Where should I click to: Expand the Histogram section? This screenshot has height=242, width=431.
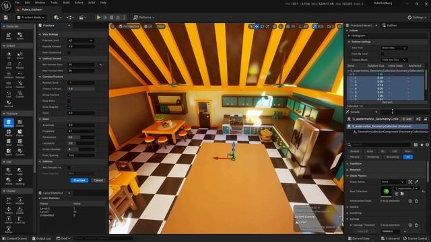[x=349, y=36]
